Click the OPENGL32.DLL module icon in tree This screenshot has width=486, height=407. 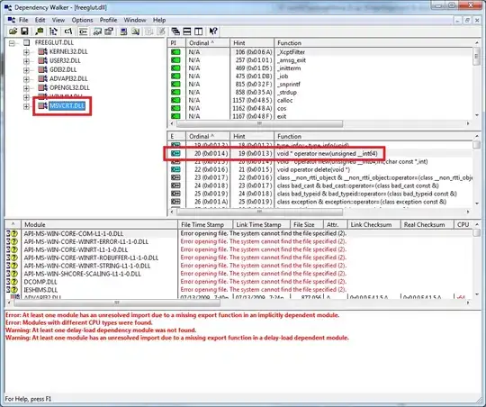(x=43, y=87)
